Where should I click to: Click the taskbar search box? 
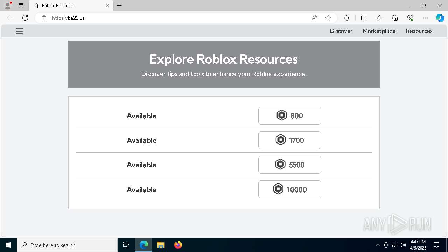pyautogui.click(x=67, y=245)
